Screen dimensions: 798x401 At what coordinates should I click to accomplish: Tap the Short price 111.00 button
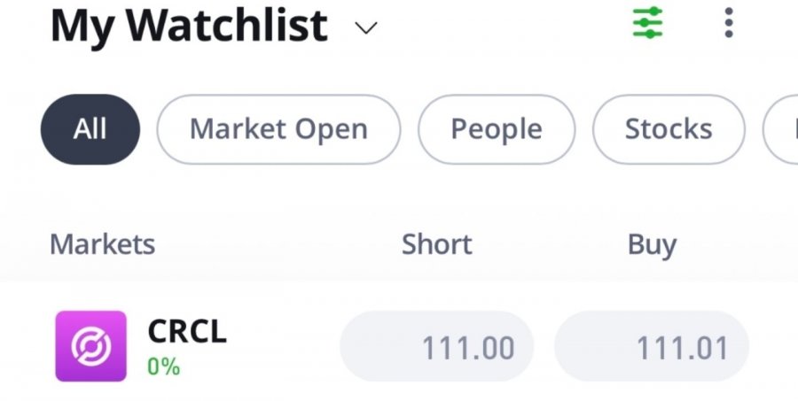436,347
